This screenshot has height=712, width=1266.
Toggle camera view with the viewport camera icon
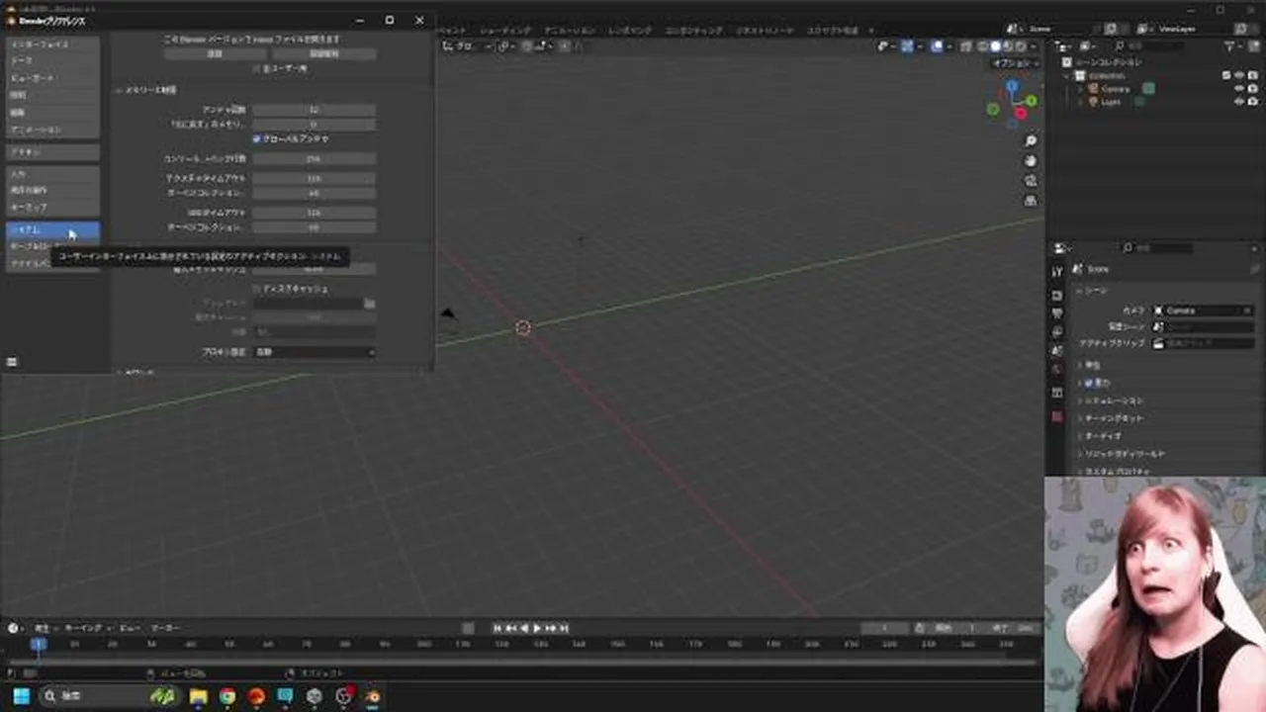(1031, 181)
